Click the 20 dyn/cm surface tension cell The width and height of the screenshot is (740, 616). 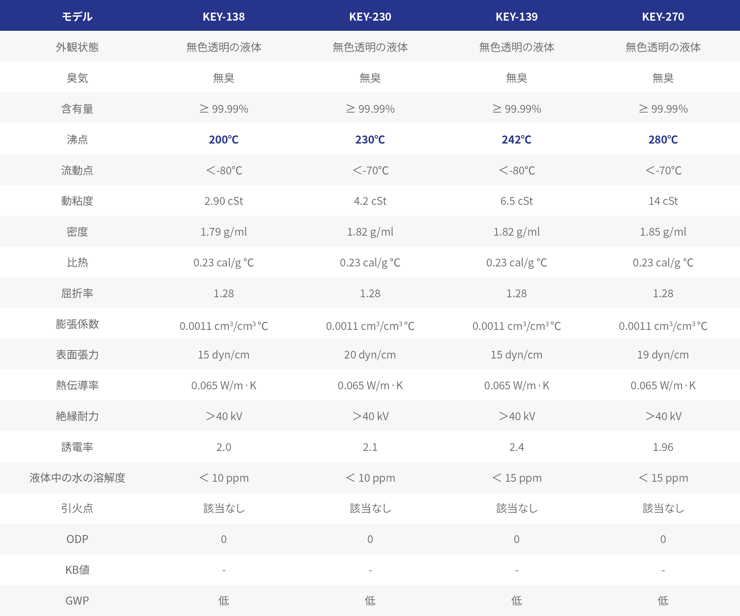tap(370, 355)
